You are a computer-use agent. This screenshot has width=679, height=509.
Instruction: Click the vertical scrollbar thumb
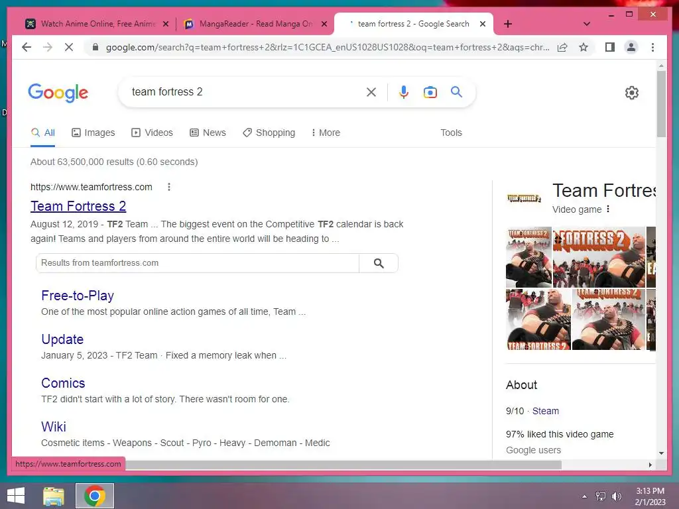[661, 104]
